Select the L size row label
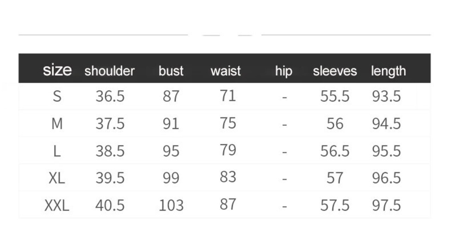 tap(57, 151)
